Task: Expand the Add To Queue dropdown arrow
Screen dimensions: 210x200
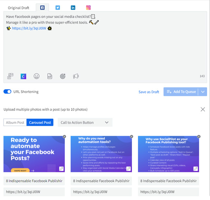Action: (x=203, y=92)
